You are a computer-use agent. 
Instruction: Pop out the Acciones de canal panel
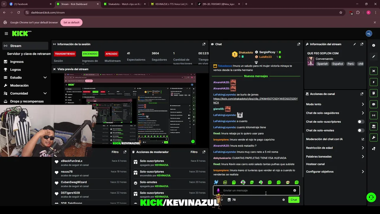362,94
